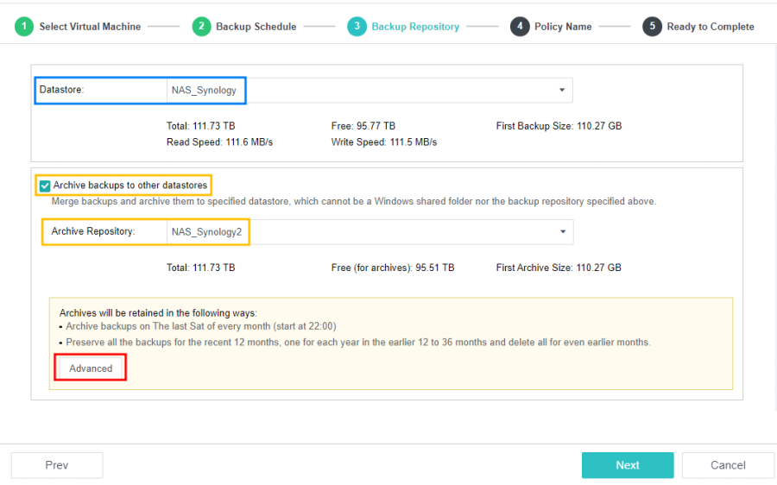Image resolution: width=777 pixels, height=485 pixels.
Task: Click the step 5 circle icon
Action: tap(652, 26)
